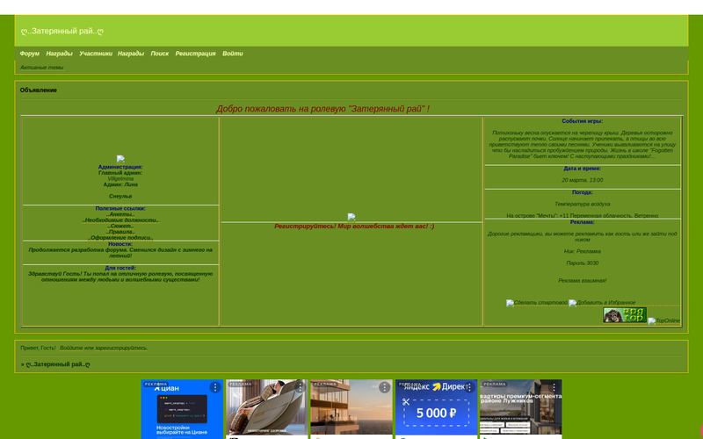
Task: Open ad options on the sunset balcony ad
Action: (x=385, y=387)
